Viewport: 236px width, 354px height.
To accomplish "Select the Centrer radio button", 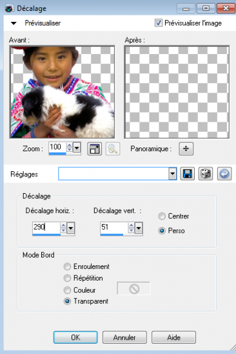I will (162, 216).
